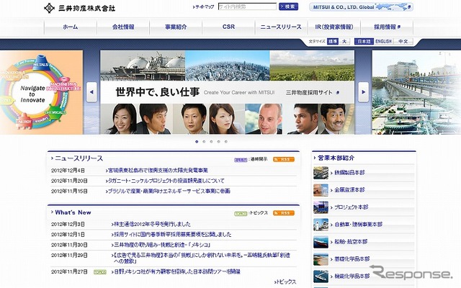This screenshot has width=461, height=288.
Task: Set font size to 標準
Action: (x=333, y=42)
